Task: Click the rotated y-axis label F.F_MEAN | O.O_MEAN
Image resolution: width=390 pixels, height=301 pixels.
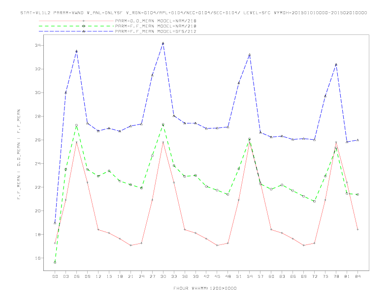Action: tap(19, 154)
